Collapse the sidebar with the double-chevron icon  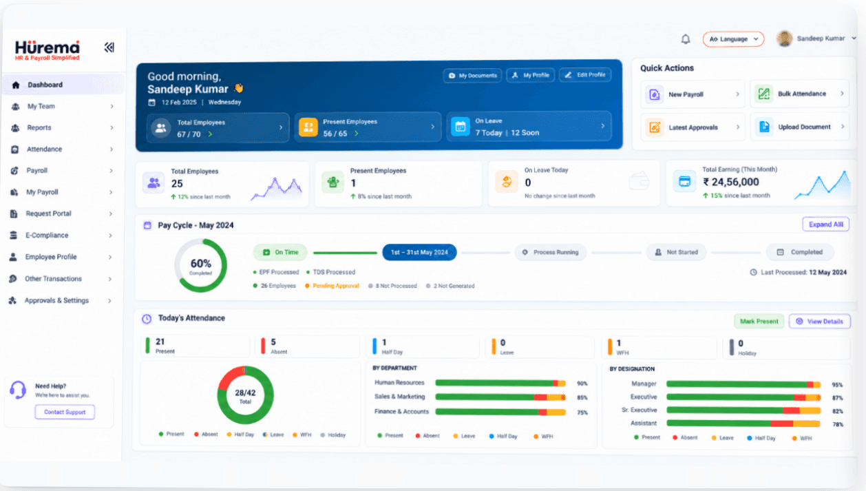point(109,48)
